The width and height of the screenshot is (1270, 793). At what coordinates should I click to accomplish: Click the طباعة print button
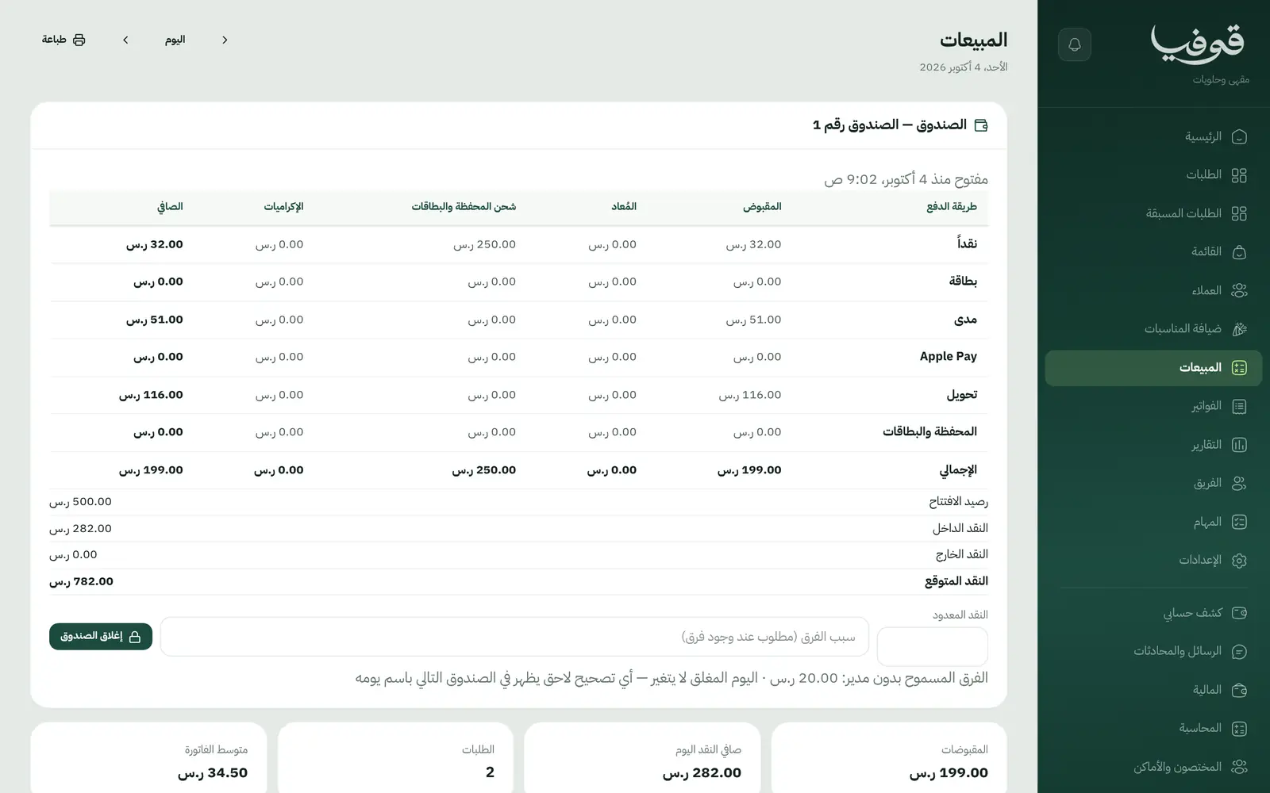pyautogui.click(x=63, y=40)
